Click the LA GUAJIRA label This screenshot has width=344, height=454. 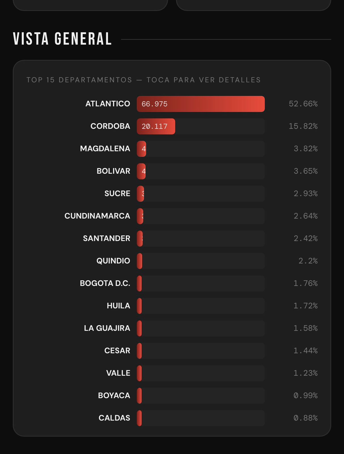tap(107, 328)
